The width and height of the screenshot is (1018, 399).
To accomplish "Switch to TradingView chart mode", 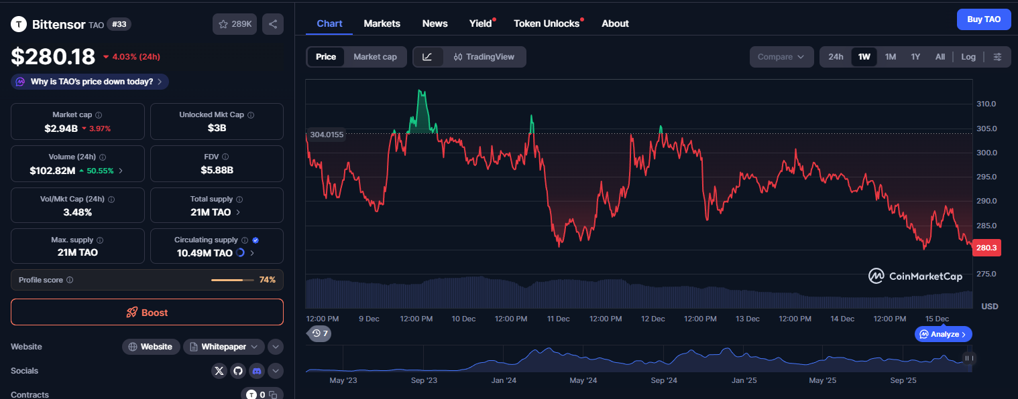I will point(484,57).
